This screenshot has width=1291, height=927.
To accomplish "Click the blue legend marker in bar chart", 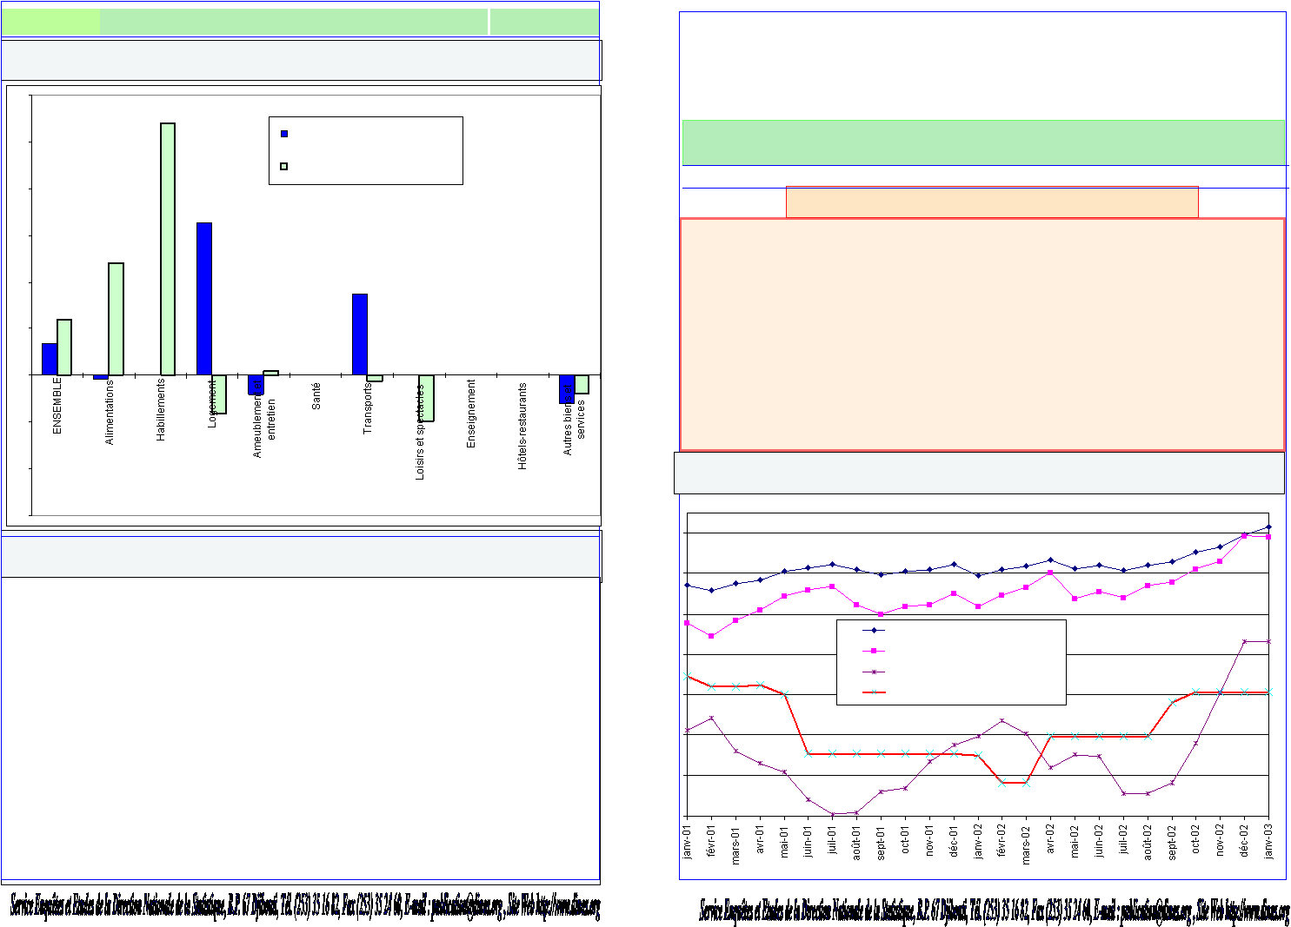I will click(284, 134).
